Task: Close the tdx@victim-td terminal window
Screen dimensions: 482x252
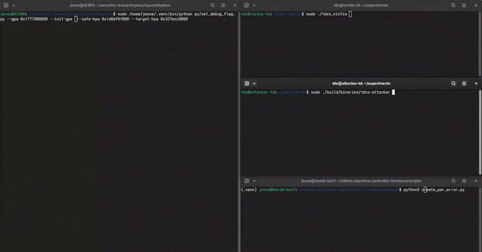Action: 476,5
